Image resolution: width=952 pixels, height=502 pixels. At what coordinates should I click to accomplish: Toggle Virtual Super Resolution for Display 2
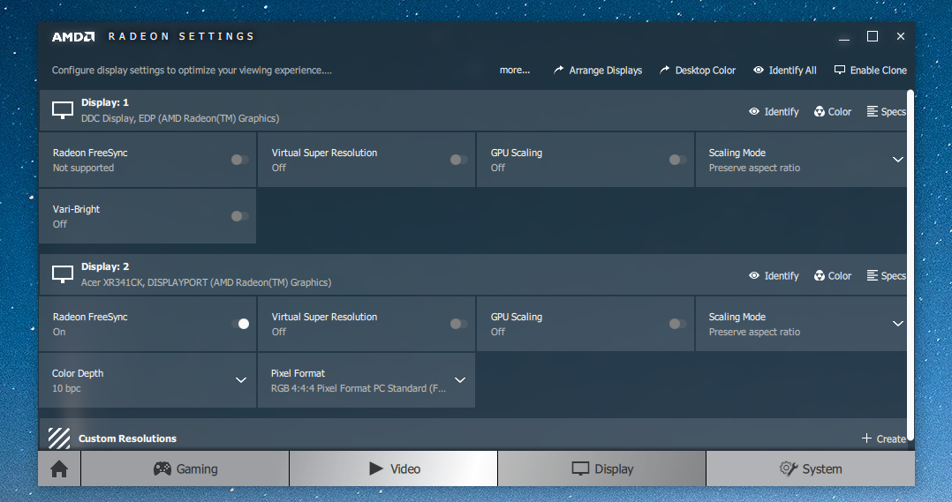click(x=459, y=324)
